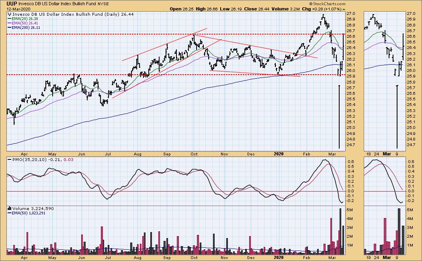This screenshot has height=261, width=422.
Task: Click the green up-triangle after Chg value
Action: [x=344, y=9]
